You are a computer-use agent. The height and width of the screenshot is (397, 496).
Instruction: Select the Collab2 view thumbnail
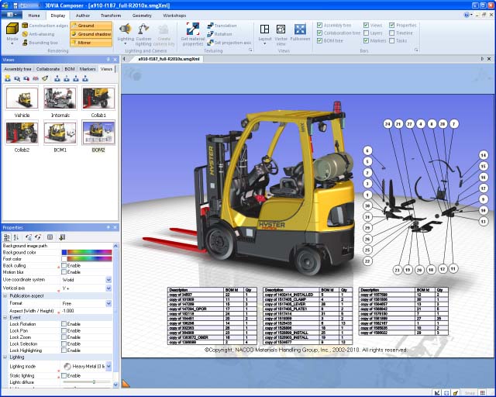[22, 133]
